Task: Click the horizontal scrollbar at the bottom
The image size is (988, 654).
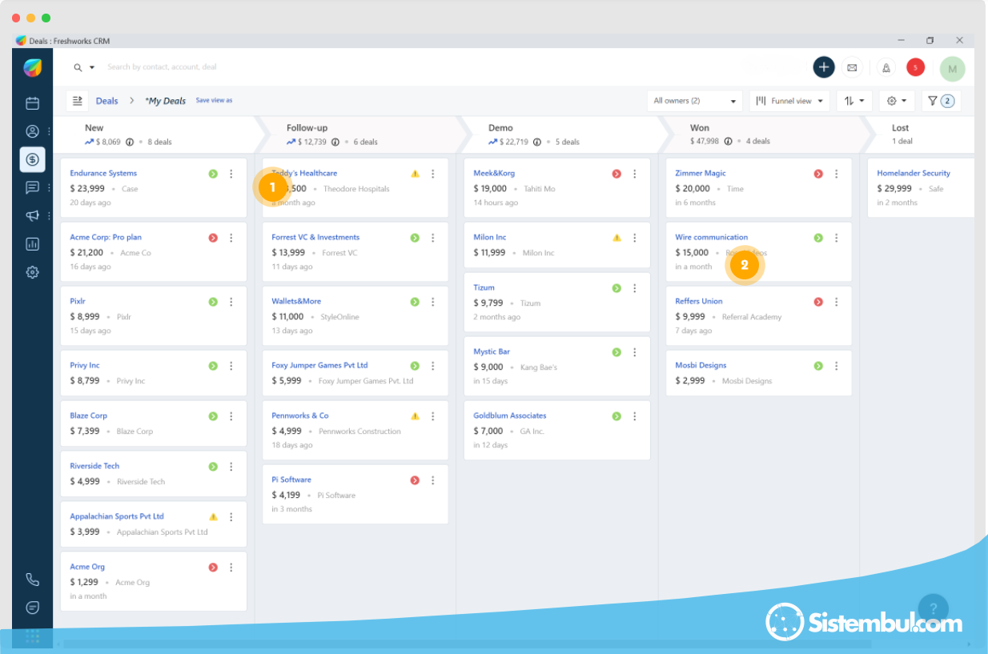Action: (x=467, y=644)
